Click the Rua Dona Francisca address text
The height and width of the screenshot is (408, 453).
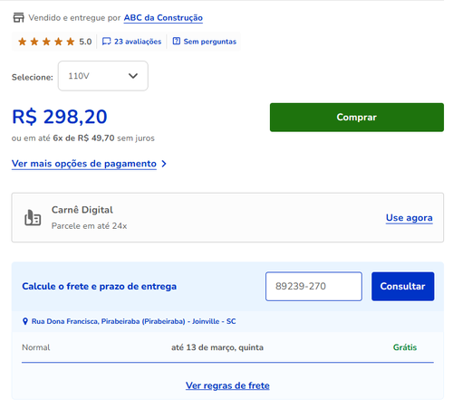click(x=133, y=321)
